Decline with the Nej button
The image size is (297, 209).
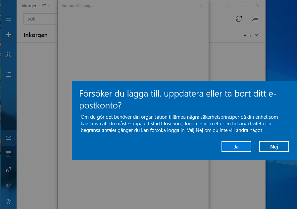(x=274, y=146)
